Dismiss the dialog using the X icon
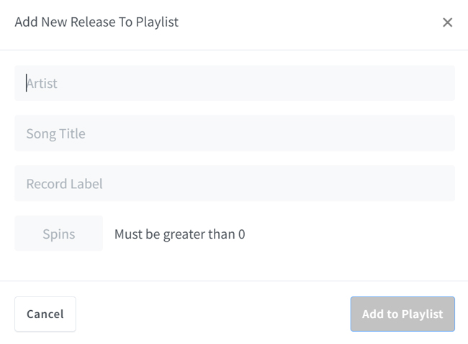This screenshot has height=344, width=468. click(447, 22)
